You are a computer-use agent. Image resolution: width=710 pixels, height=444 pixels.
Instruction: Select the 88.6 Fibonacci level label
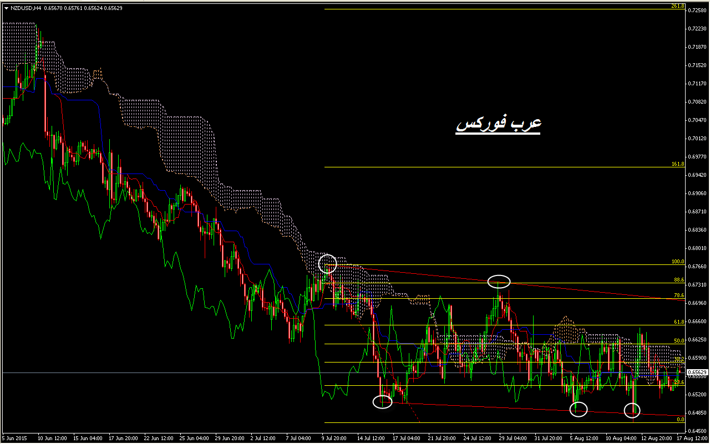[679, 280]
